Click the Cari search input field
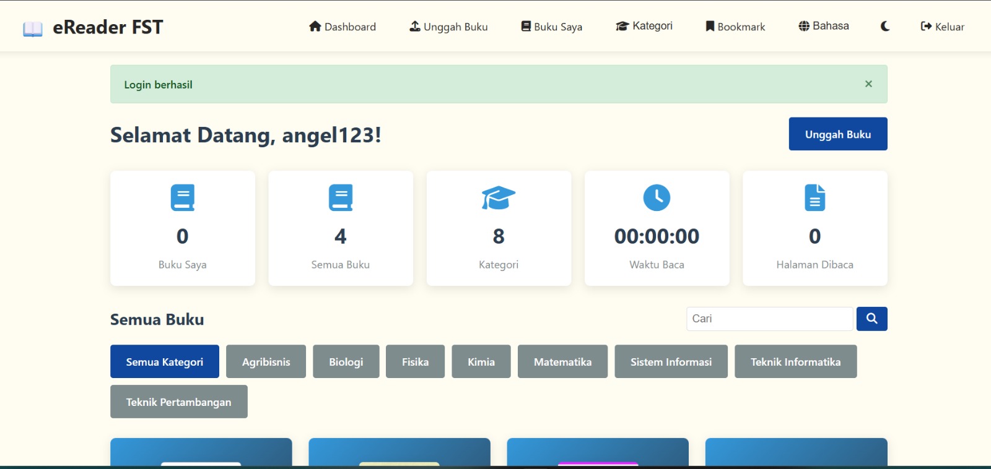The width and height of the screenshot is (991, 469). coord(770,319)
